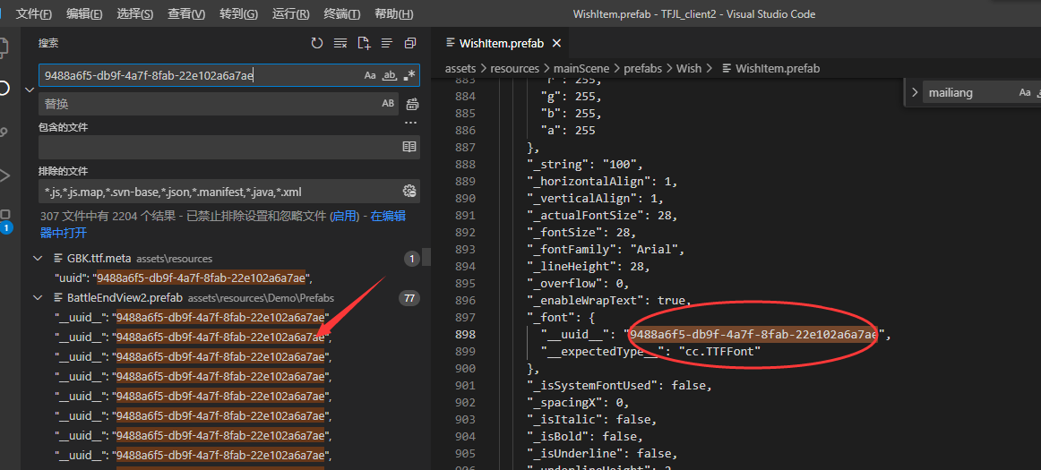Open the "uuid" match under GBK.ttf.meta

click(184, 278)
